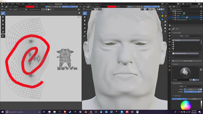The height and width of the screenshot is (114, 203).
Task: Switch color picker to Gradient
Action: pyautogui.click(x=194, y=99)
